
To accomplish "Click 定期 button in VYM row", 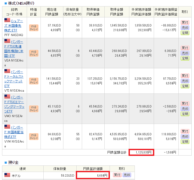I will pyautogui.click(x=185, y=142).
